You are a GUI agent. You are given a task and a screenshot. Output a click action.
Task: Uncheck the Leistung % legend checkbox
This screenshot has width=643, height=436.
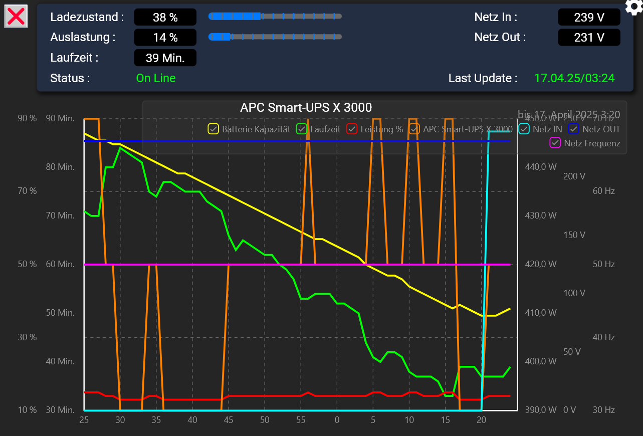[352, 129]
